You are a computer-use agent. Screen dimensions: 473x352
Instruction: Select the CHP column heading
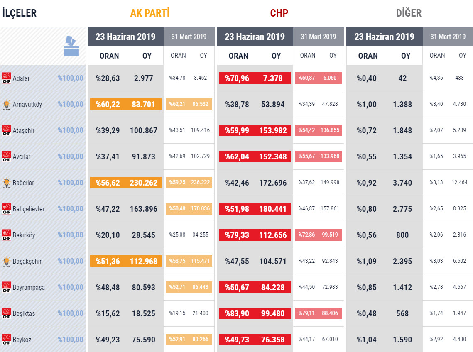click(x=279, y=13)
